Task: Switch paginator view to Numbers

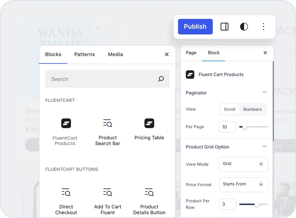Action: click(252, 109)
